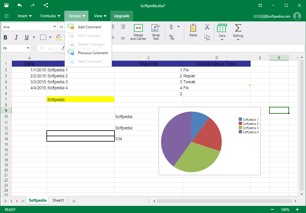Click the right-align text icon

[x=123, y=27]
